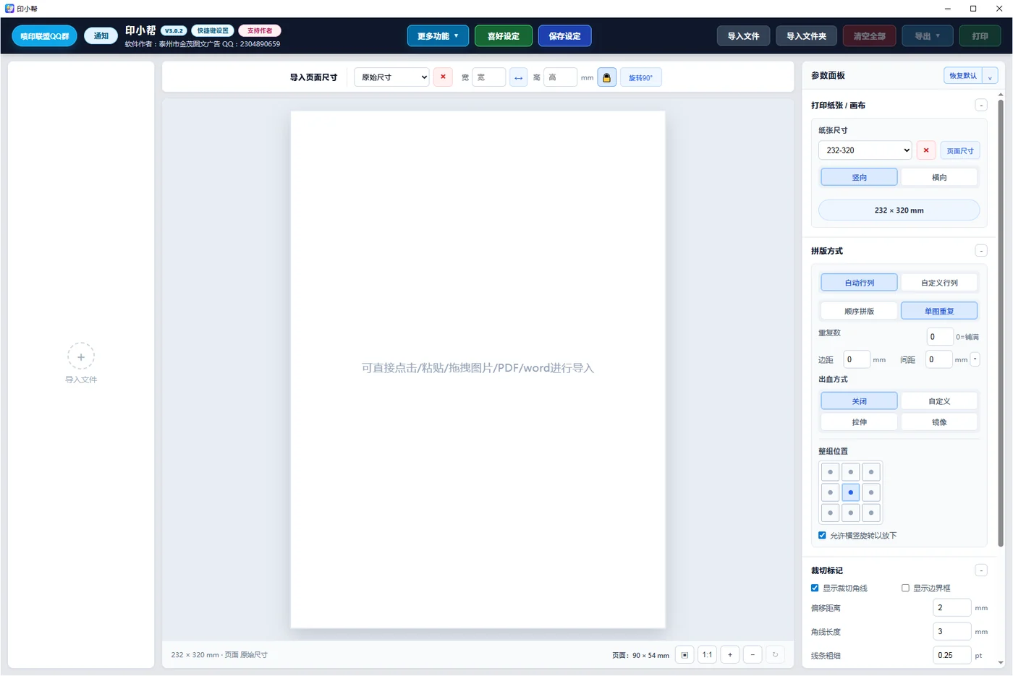Click the refresh preview icon
This screenshot has height=676, width=1013.
[775, 655]
